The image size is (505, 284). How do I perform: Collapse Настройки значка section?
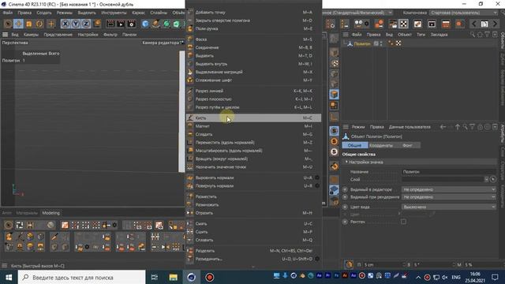pyautogui.click(x=347, y=162)
